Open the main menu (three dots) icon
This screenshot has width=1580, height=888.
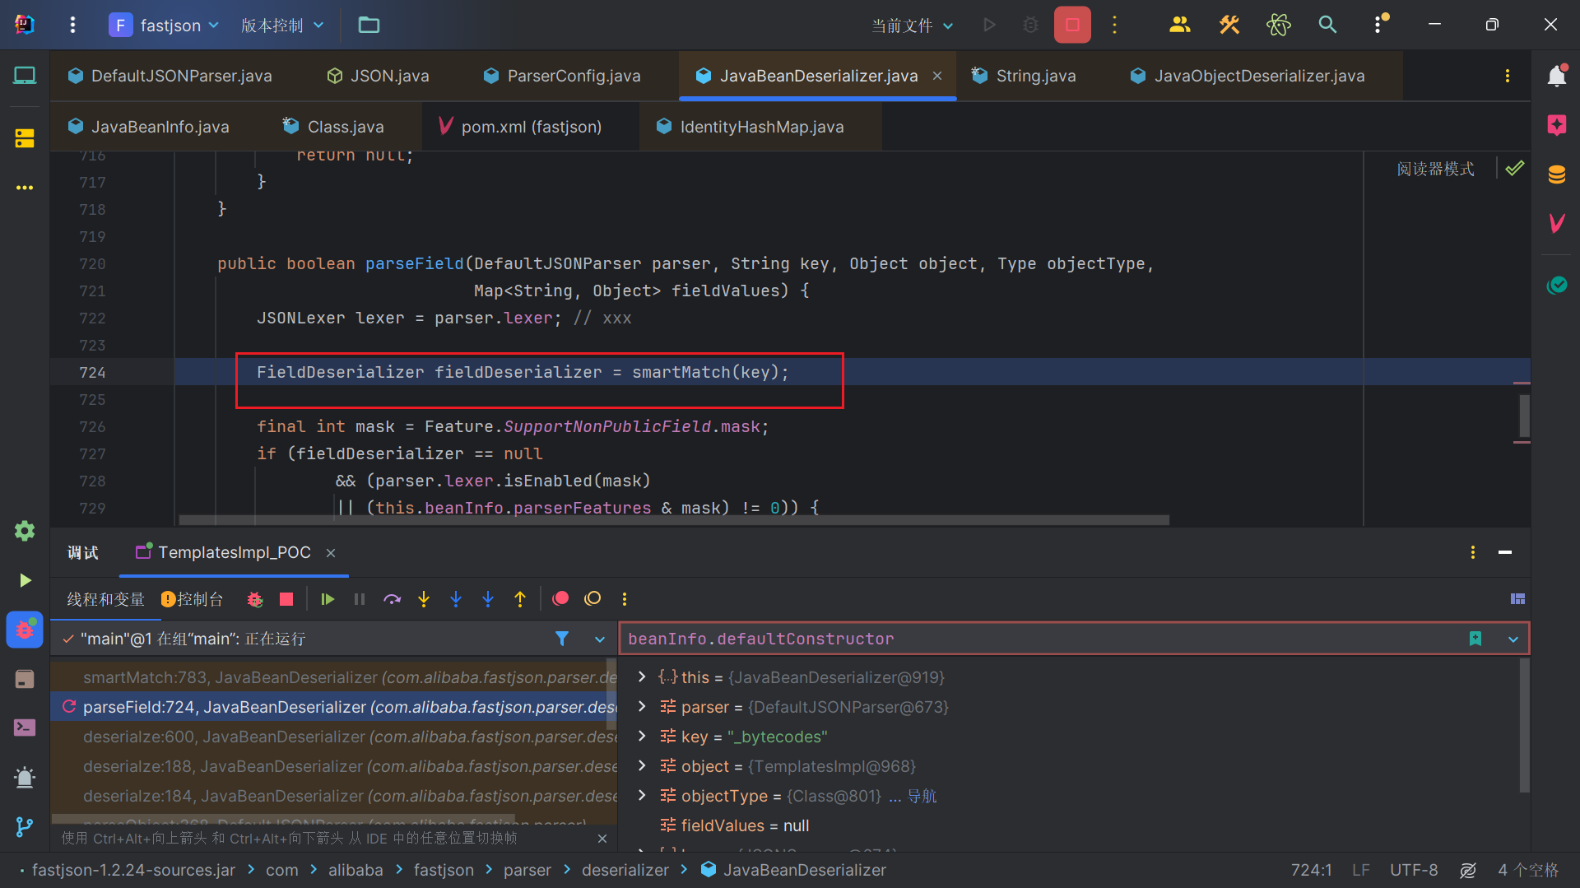pos(72,26)
